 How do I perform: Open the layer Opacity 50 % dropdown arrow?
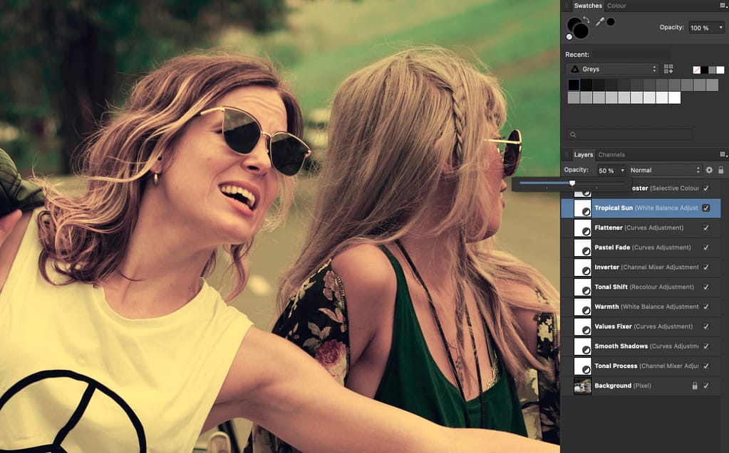pos(623,171)
